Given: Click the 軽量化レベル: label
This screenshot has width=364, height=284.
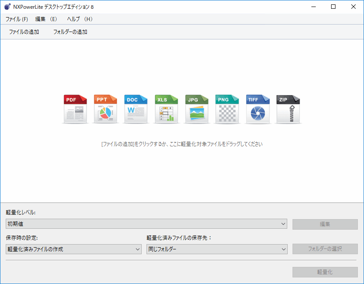Looking at the screenshot, I should tap(21, 212).
